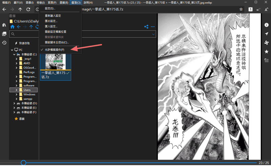Select the OSGeo4... folder
Image resolution: width=271 pixels, height=166 pixels.
click(x=29, y=68)
